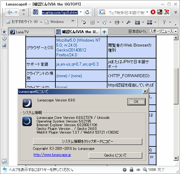Open the Windows bookmark item
Screen dimensions: 180x174
(x=54, y=22)
